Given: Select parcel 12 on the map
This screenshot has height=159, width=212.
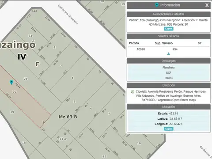Looking at the screenshot, I should click(104, 156).
